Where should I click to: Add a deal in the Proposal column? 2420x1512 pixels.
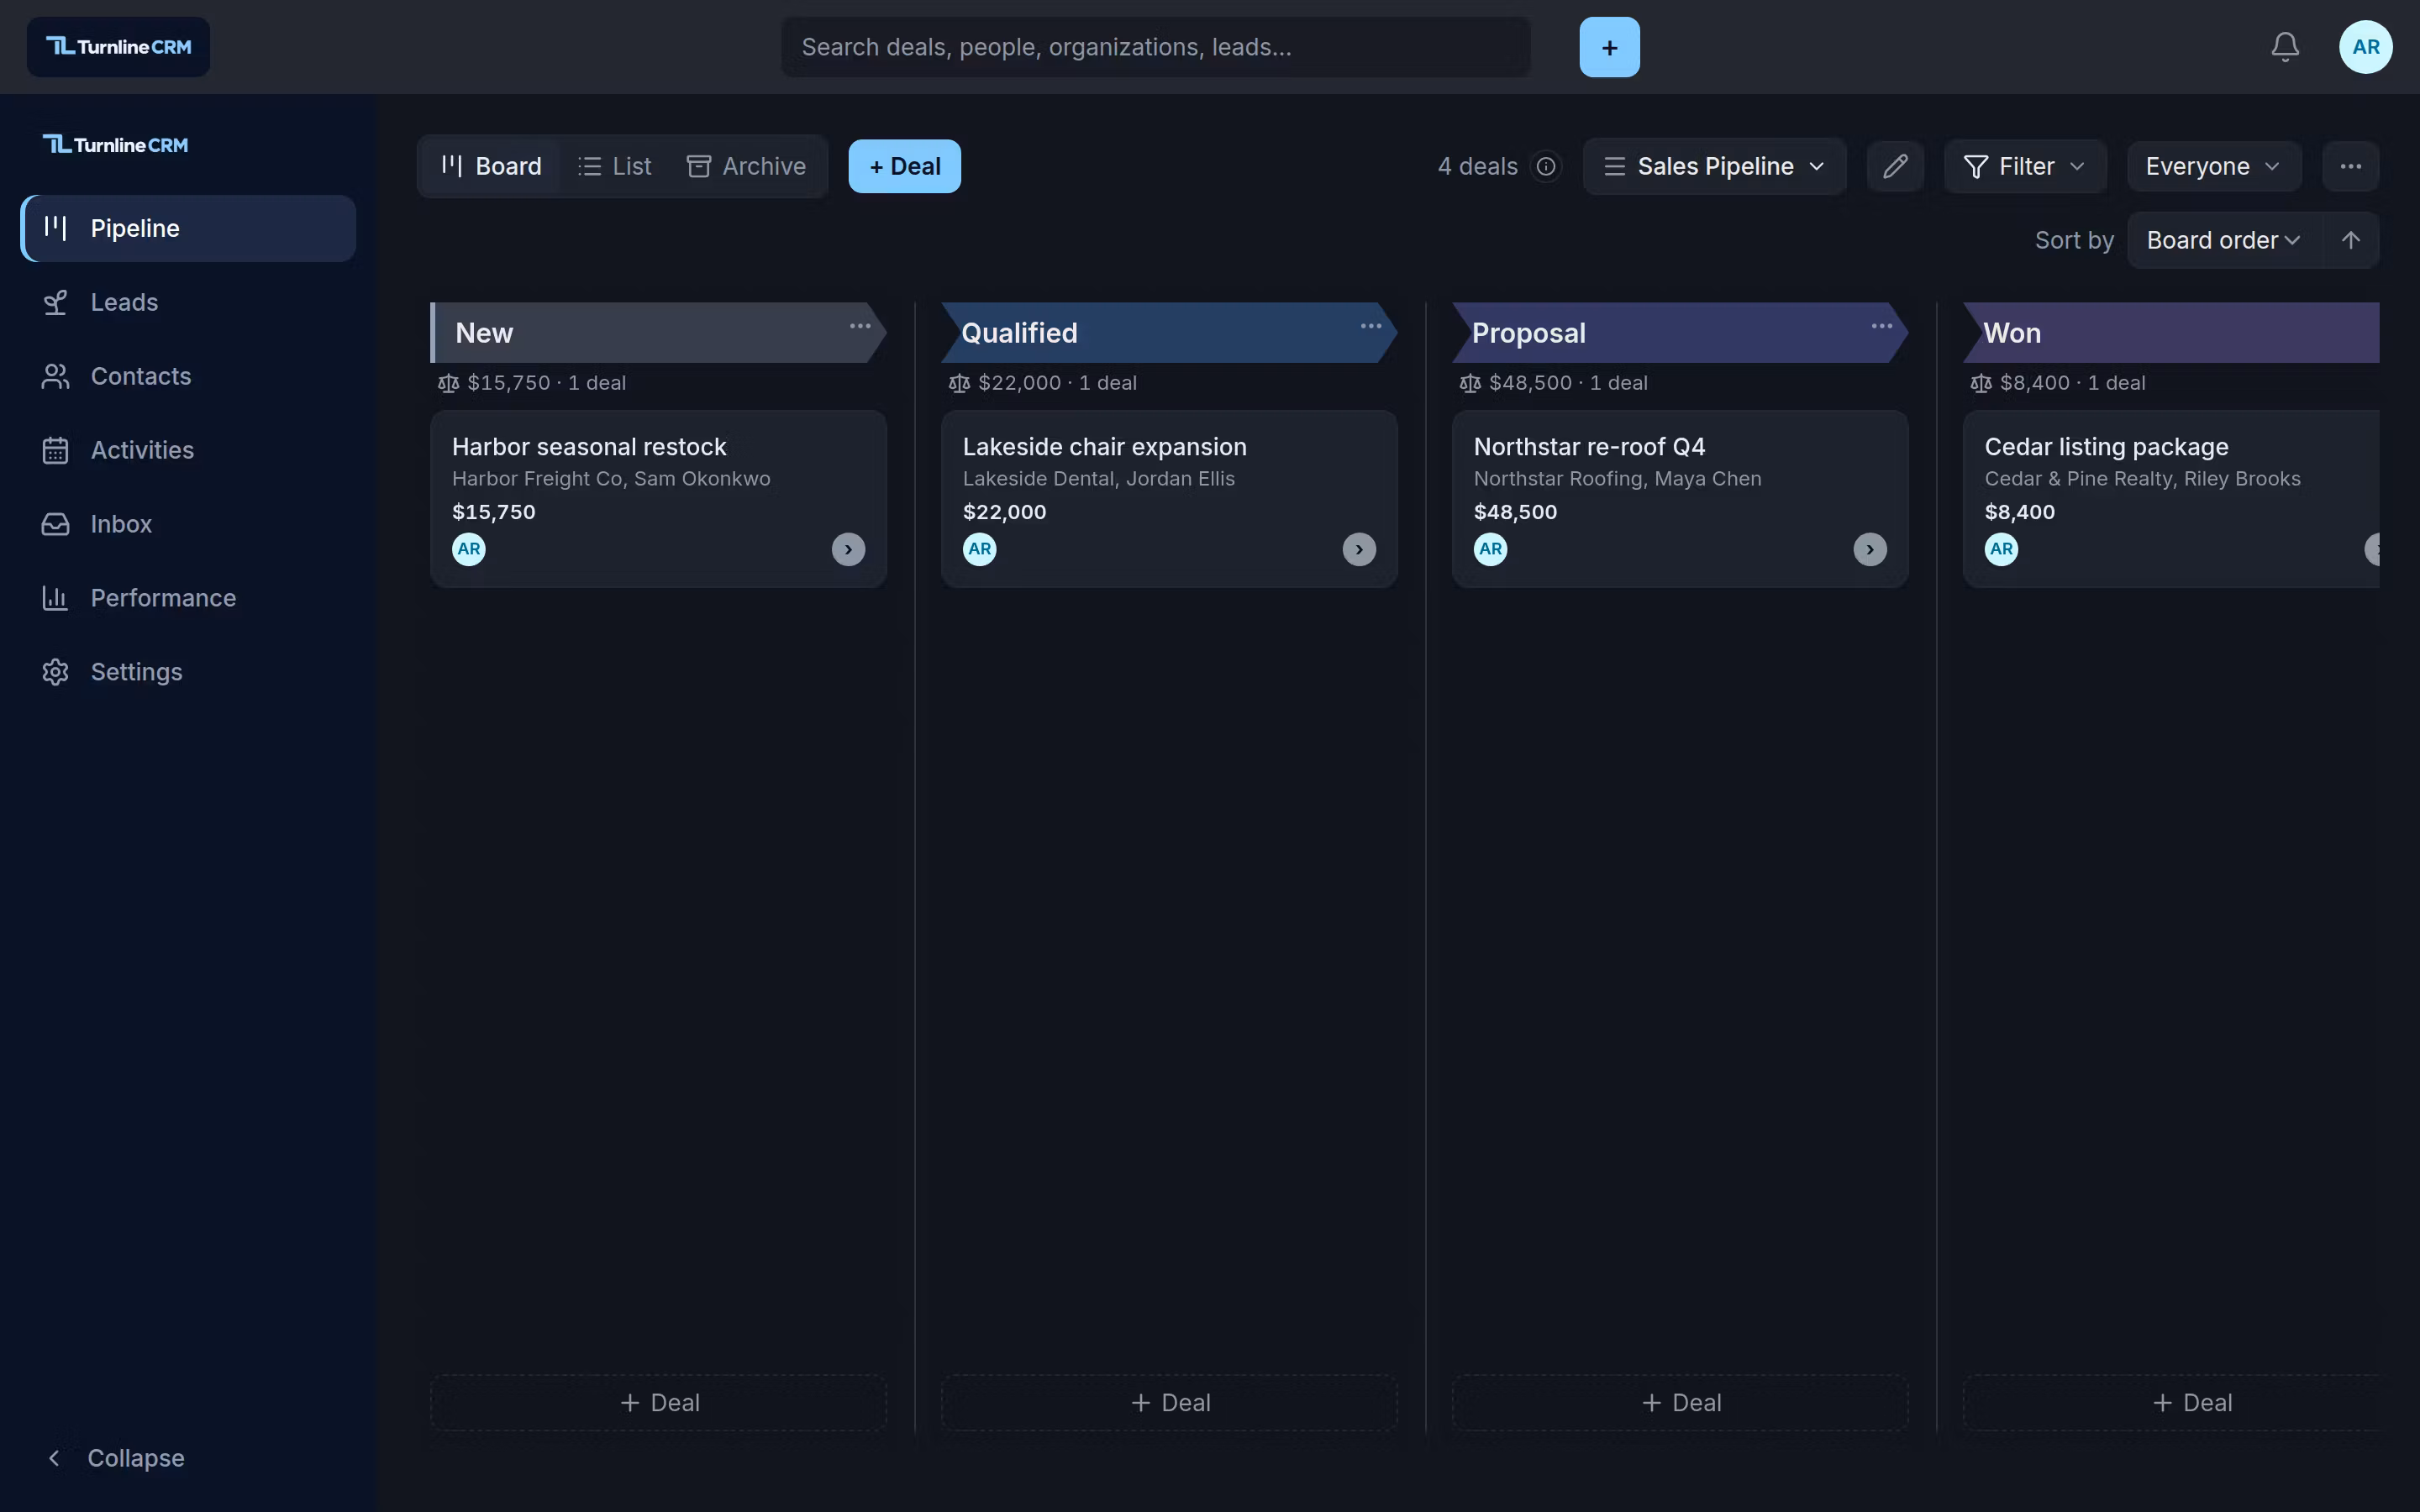(1680, 1403)
